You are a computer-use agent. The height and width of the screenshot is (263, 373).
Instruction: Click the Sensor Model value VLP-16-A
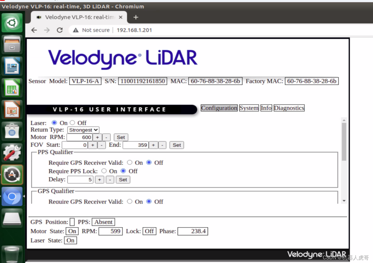tap(85, 81)
